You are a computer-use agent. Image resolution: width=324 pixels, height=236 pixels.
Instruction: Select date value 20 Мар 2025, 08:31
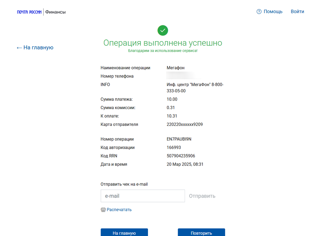(185, 164)
